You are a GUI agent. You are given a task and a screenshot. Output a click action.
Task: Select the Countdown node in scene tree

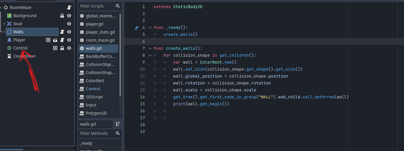[24, 56]
